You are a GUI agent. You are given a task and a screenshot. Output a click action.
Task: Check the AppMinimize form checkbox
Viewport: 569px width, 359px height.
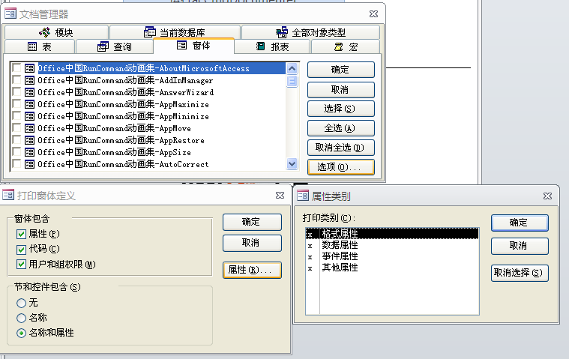(x=16, y=115)
